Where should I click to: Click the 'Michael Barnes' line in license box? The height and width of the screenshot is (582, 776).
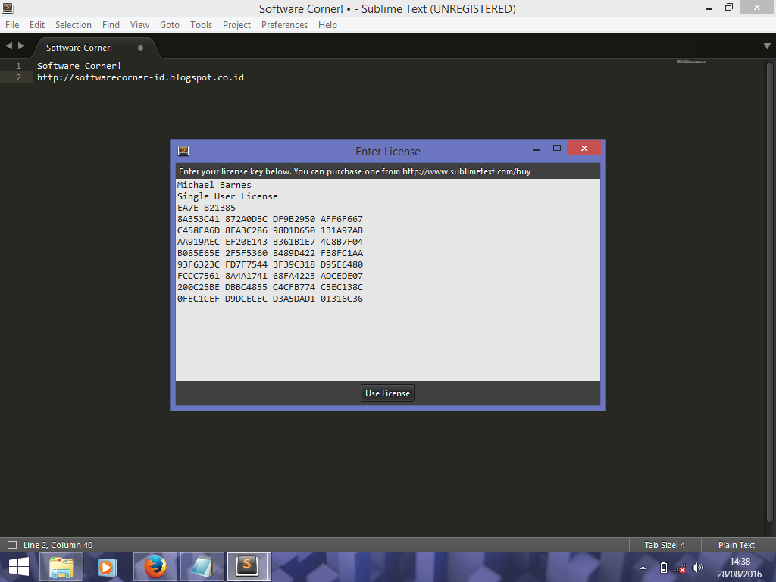(x=214, y=185)
